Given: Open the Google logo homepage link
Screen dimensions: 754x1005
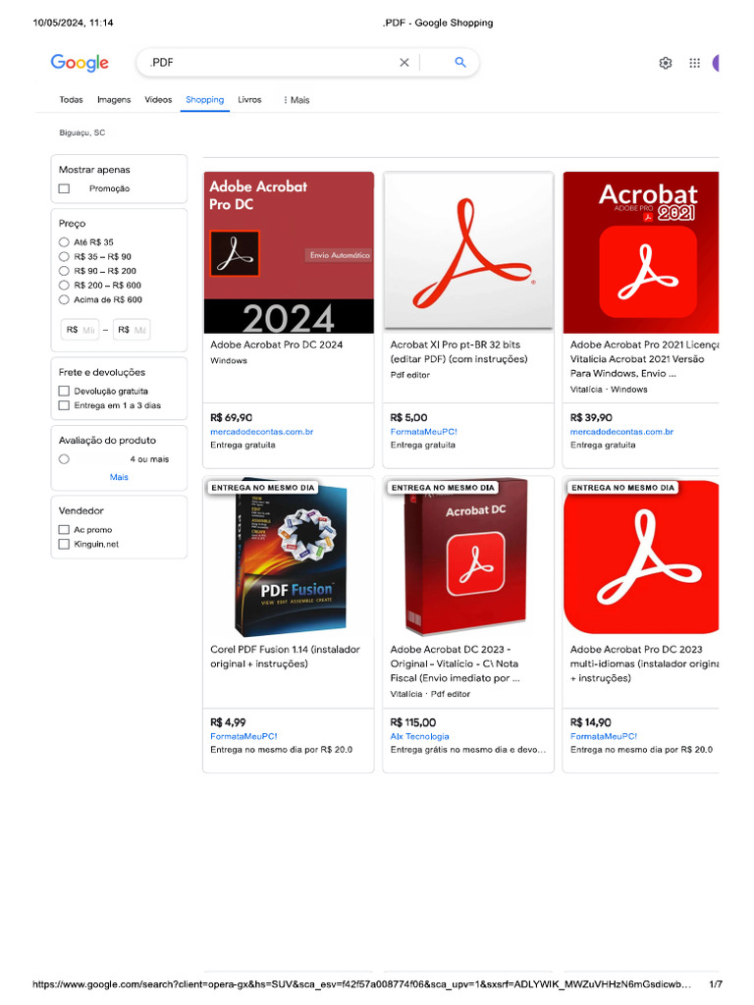Looking at the screenshot, I should (x=80, y=62).
